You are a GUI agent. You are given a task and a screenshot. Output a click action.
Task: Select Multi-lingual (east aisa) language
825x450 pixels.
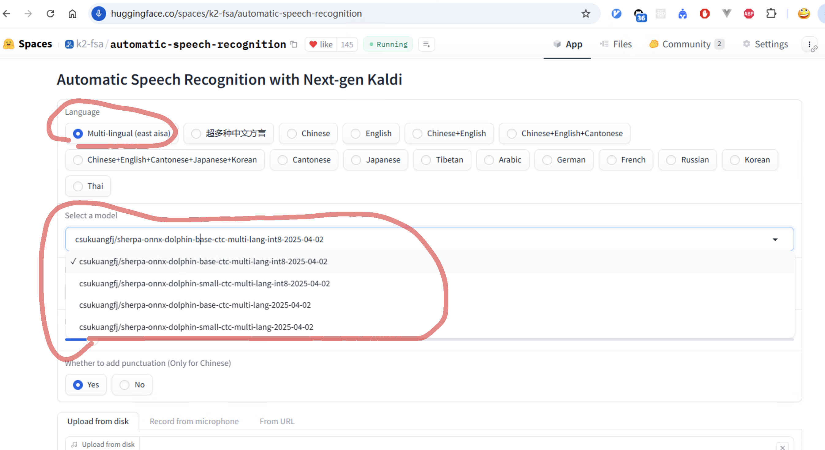[121, 133]
